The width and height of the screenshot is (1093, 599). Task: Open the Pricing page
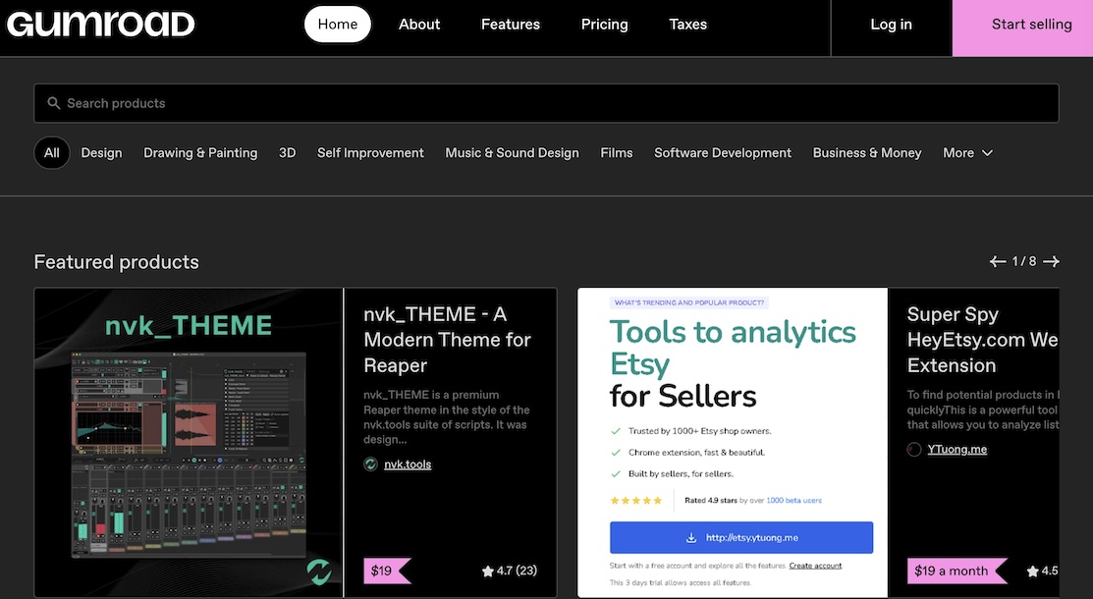pos(604,25)
